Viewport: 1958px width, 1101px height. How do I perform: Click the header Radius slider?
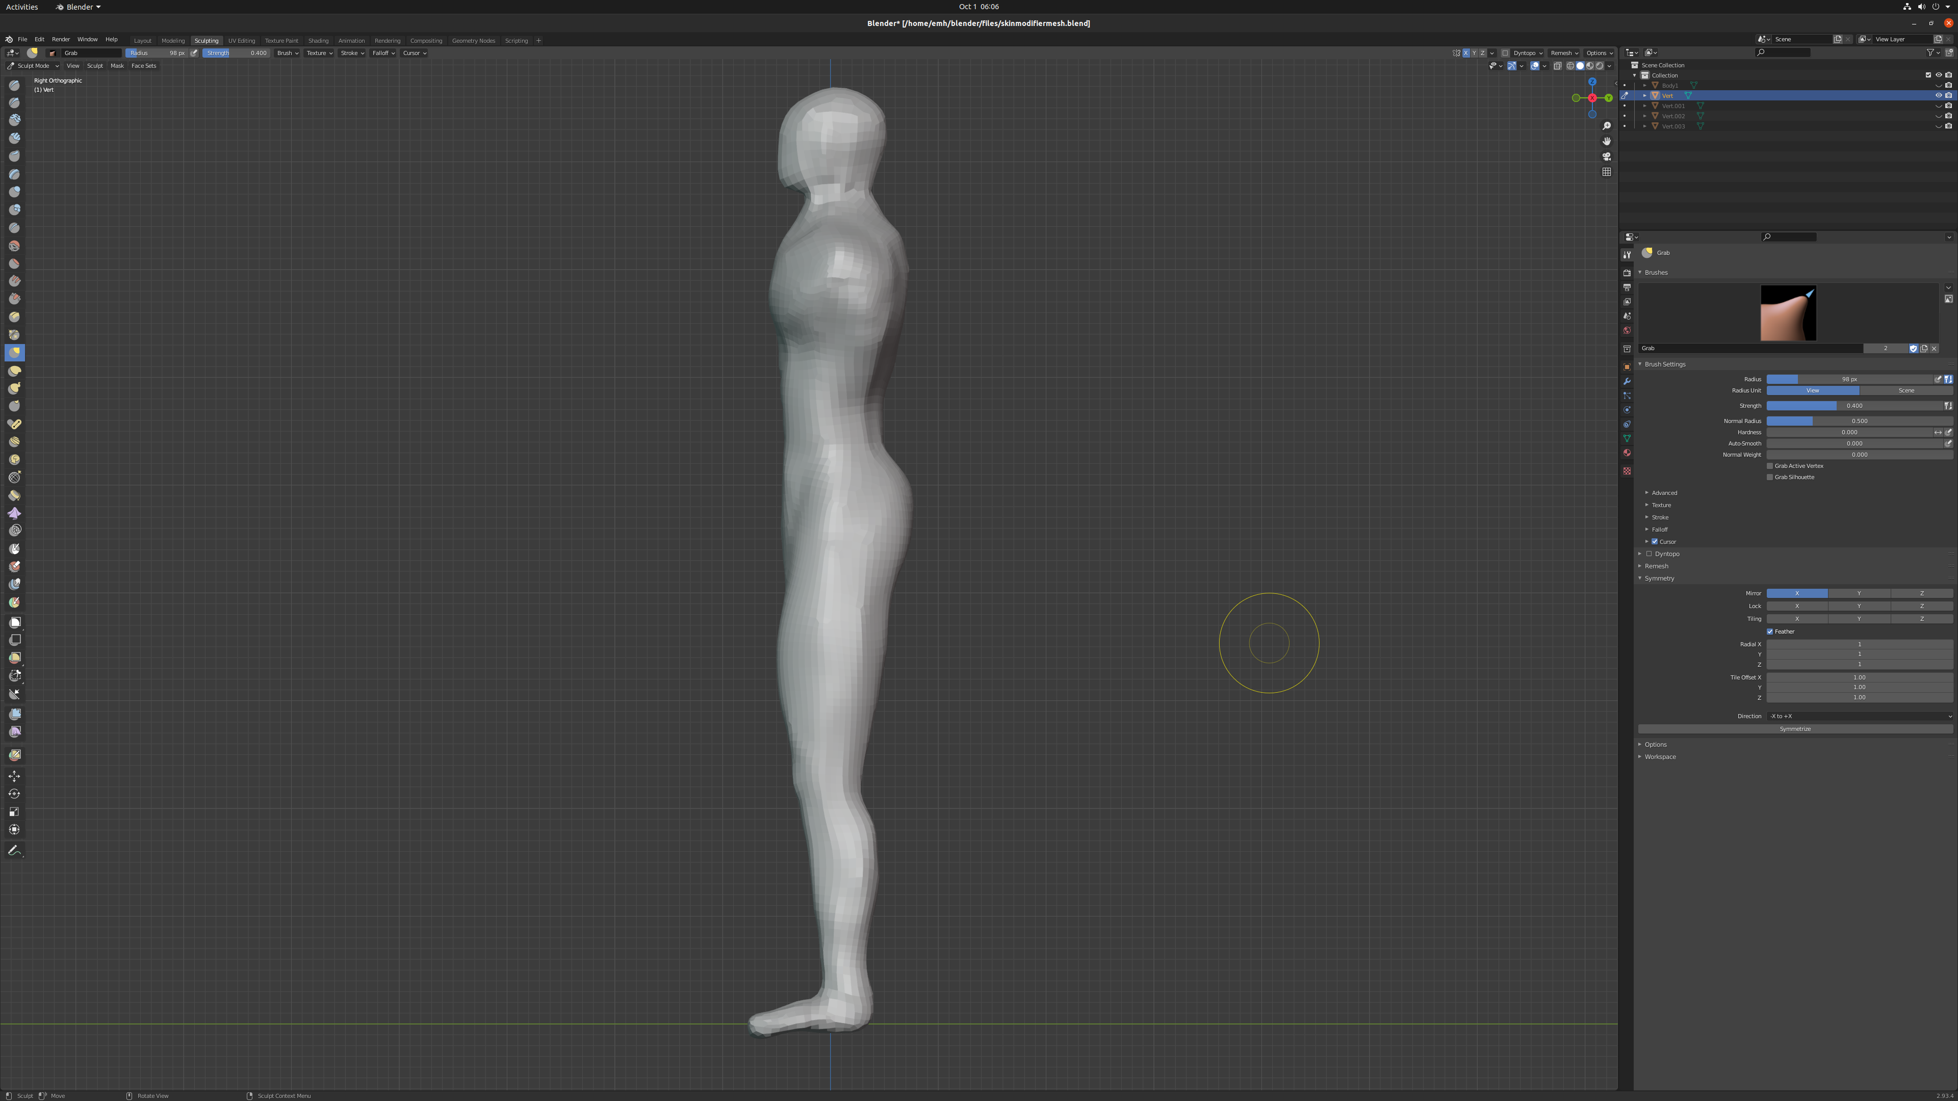coord(157,53)
